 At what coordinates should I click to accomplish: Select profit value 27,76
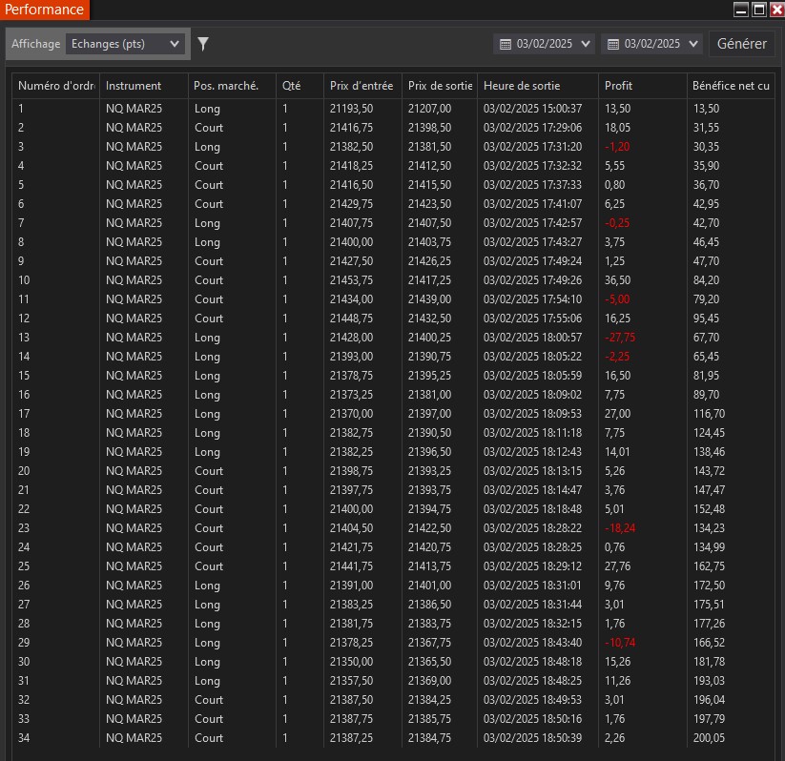pyautogui.click(x=617, y=566)
